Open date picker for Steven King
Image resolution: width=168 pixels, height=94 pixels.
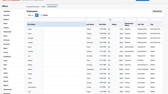[x=109, y=60]
